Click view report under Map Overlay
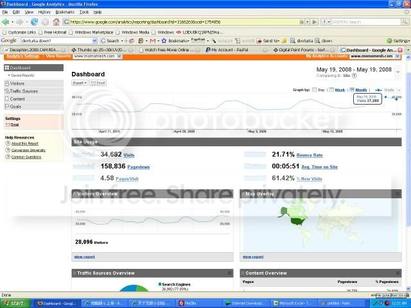Screen dimensions: 411x308 pos(253,257)
